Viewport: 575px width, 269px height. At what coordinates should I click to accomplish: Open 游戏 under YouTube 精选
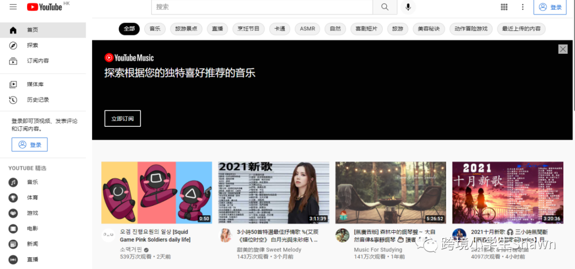point(43,213)
